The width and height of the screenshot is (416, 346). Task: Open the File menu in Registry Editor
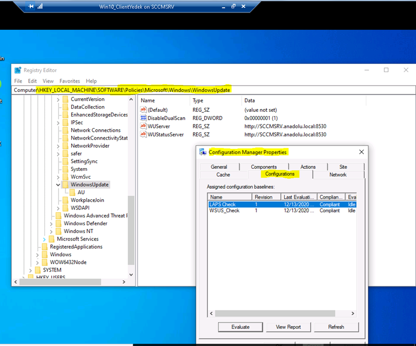click(x=18, y=81)
